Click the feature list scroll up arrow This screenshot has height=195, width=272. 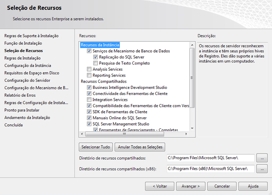click(x=192, y=45)
